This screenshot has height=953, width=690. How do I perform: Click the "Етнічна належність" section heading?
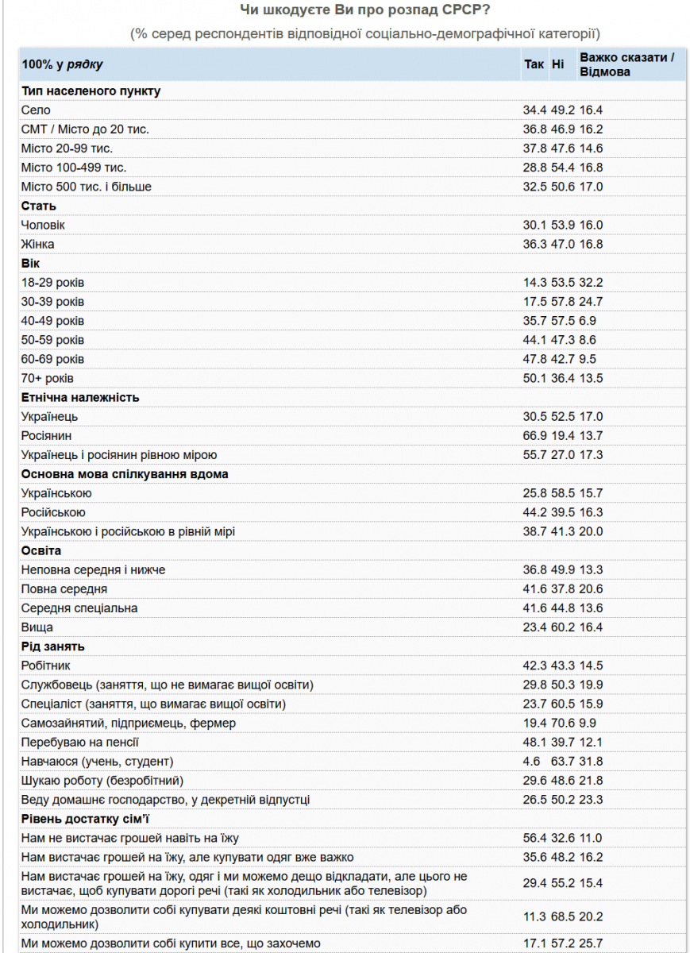click(80, 397)
